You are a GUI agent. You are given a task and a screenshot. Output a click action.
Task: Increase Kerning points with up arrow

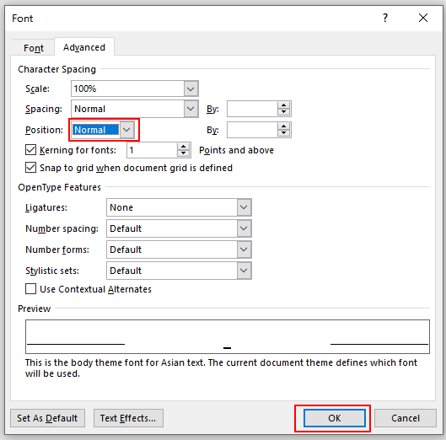tap(184, 147)
